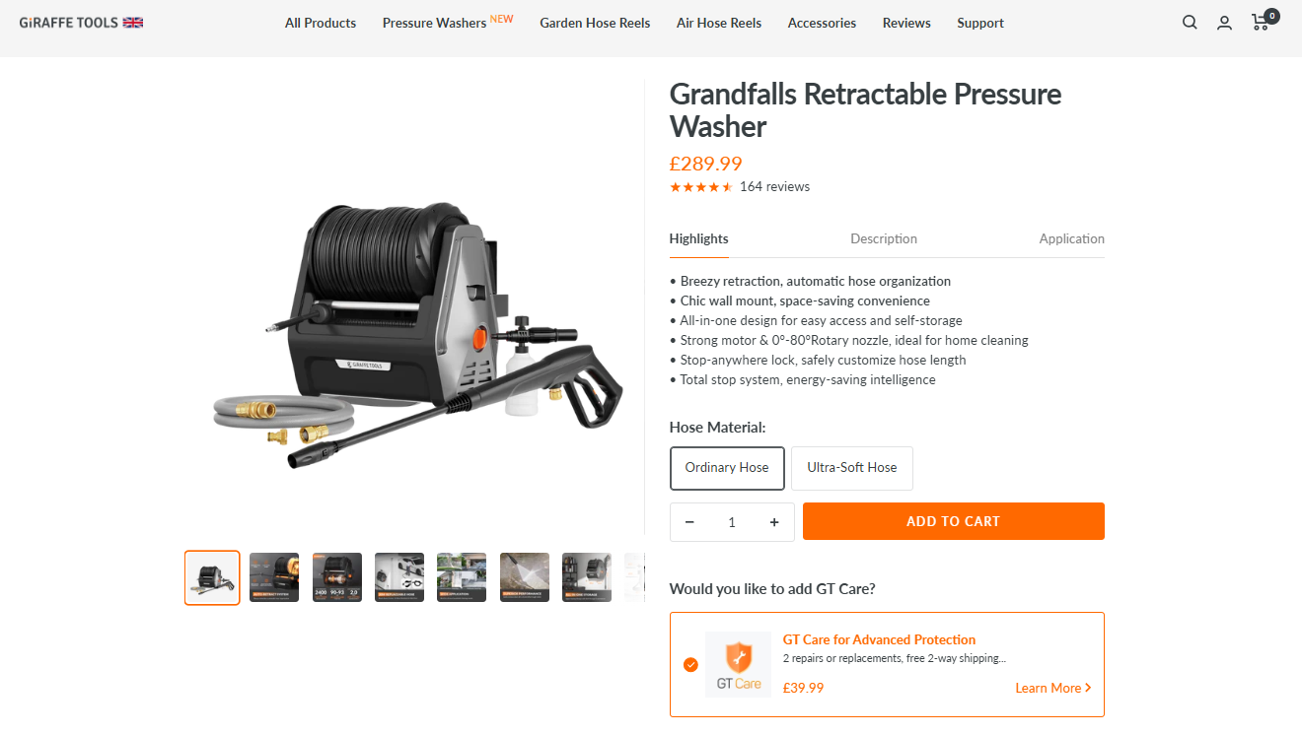Click the GT Care shield image

pyautogui.click(x=738, y=665)
